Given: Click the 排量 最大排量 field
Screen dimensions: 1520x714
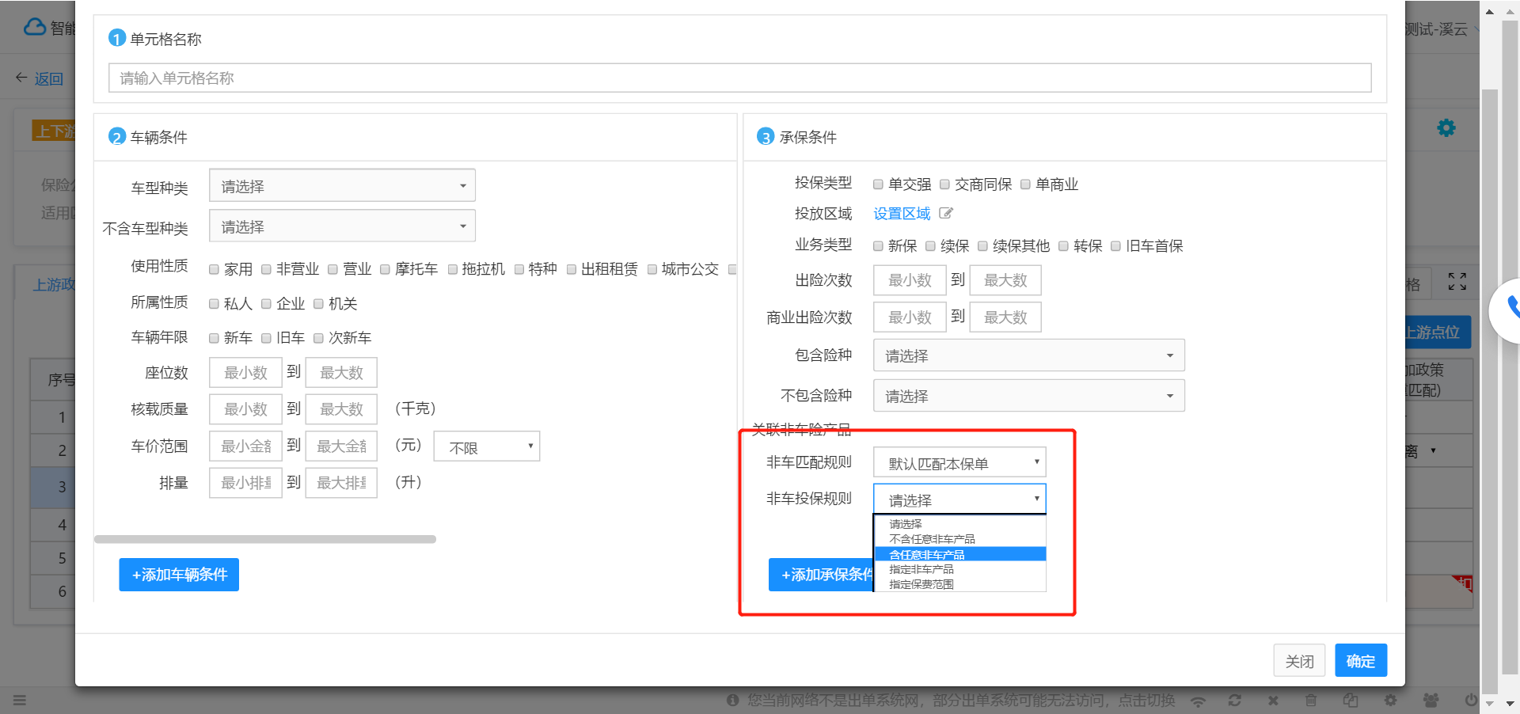Looking at the screenshot, I should tap(341, 483).
